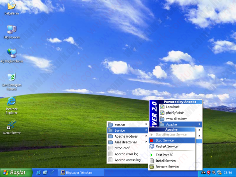Click the red Stop Service square icon
The width and height of the screenshot is (236, 177).
tap(152, 141)
